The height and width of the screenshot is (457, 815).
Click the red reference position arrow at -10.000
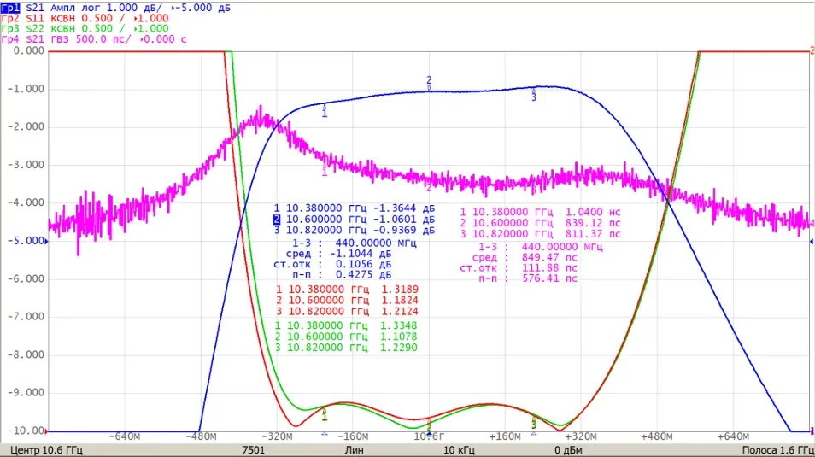tap(47, 431)
